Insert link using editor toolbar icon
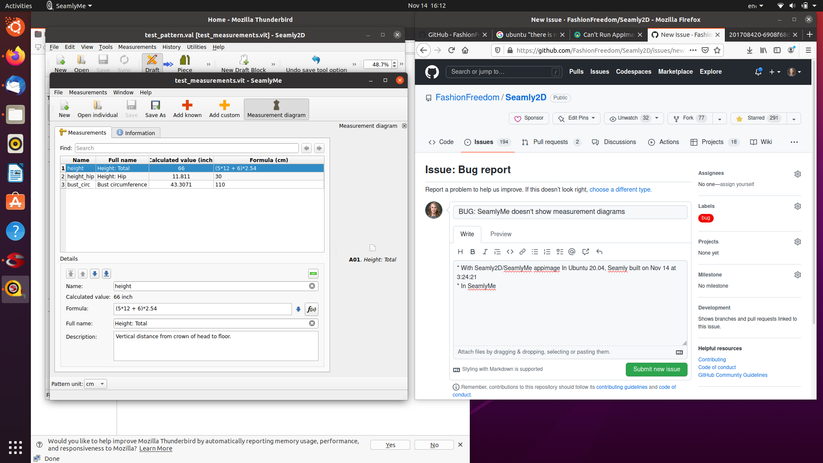The height and width of the screenshot is (463, 823). [x=522, y=252]
